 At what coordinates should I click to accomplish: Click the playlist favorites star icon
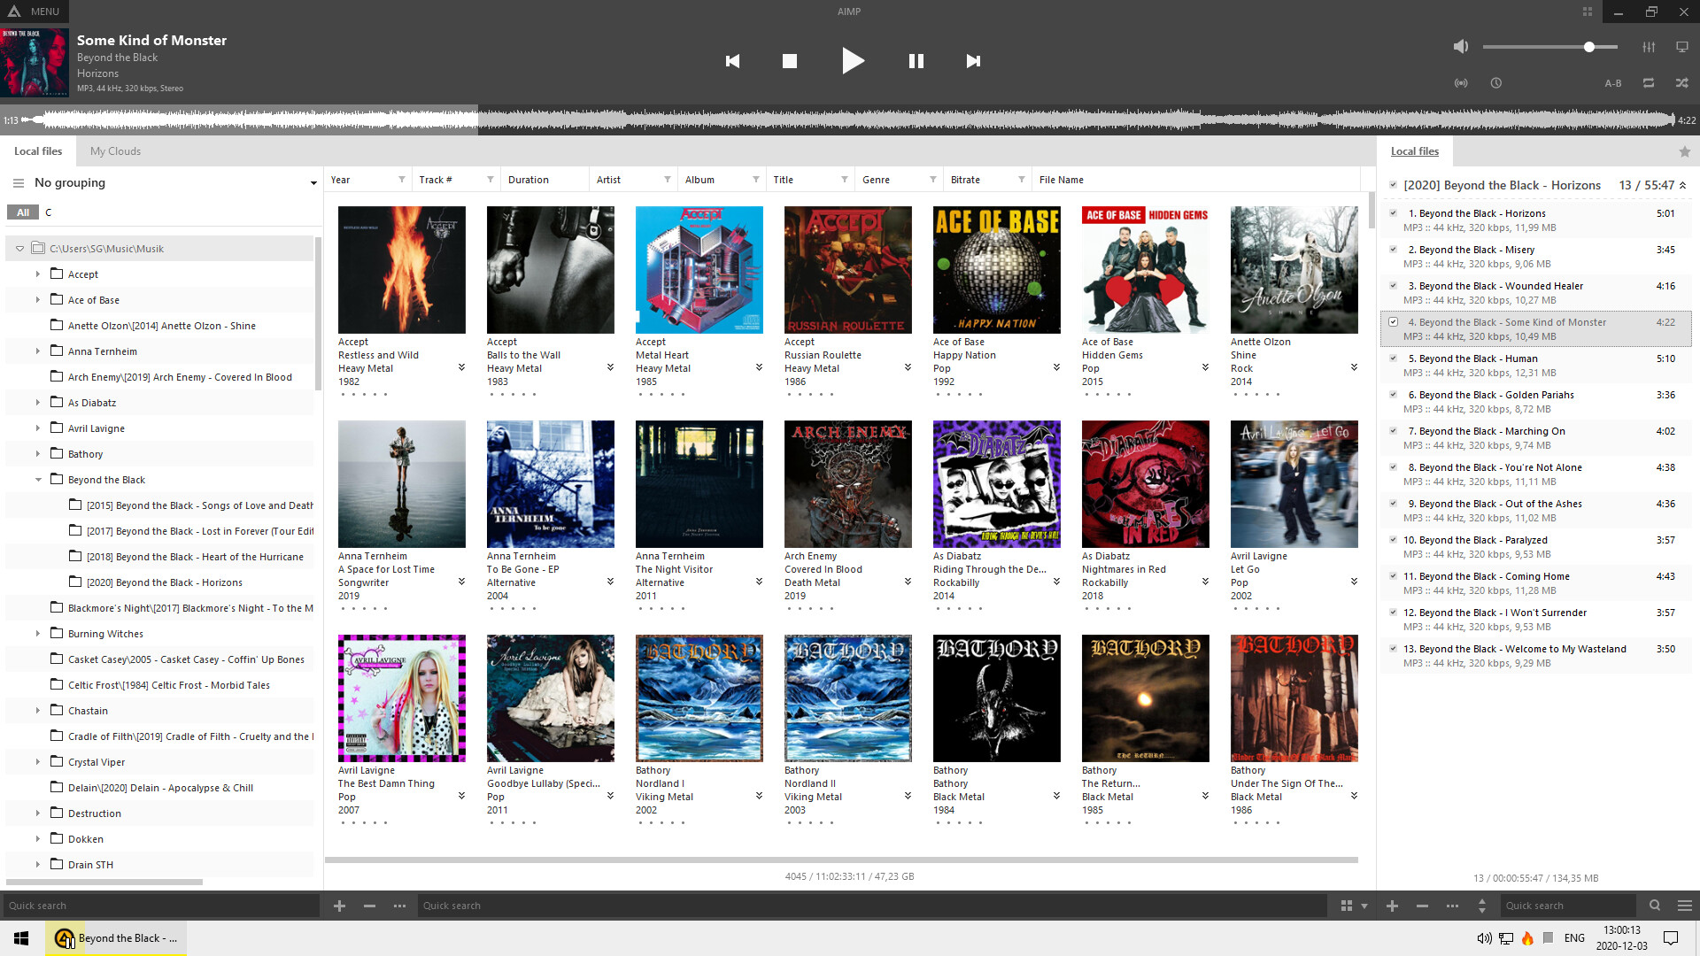(1685, 152)
